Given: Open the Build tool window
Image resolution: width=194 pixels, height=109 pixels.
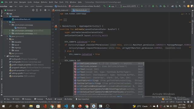Looking at the screenshot, I should click(49, 99).
